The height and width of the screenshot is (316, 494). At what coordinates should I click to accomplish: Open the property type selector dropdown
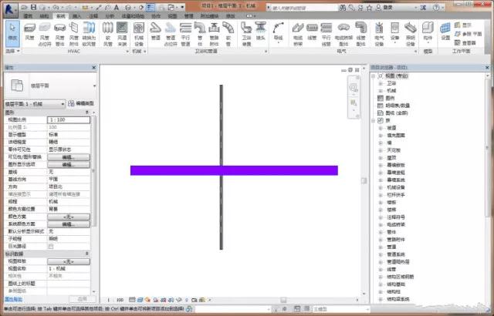94,86
